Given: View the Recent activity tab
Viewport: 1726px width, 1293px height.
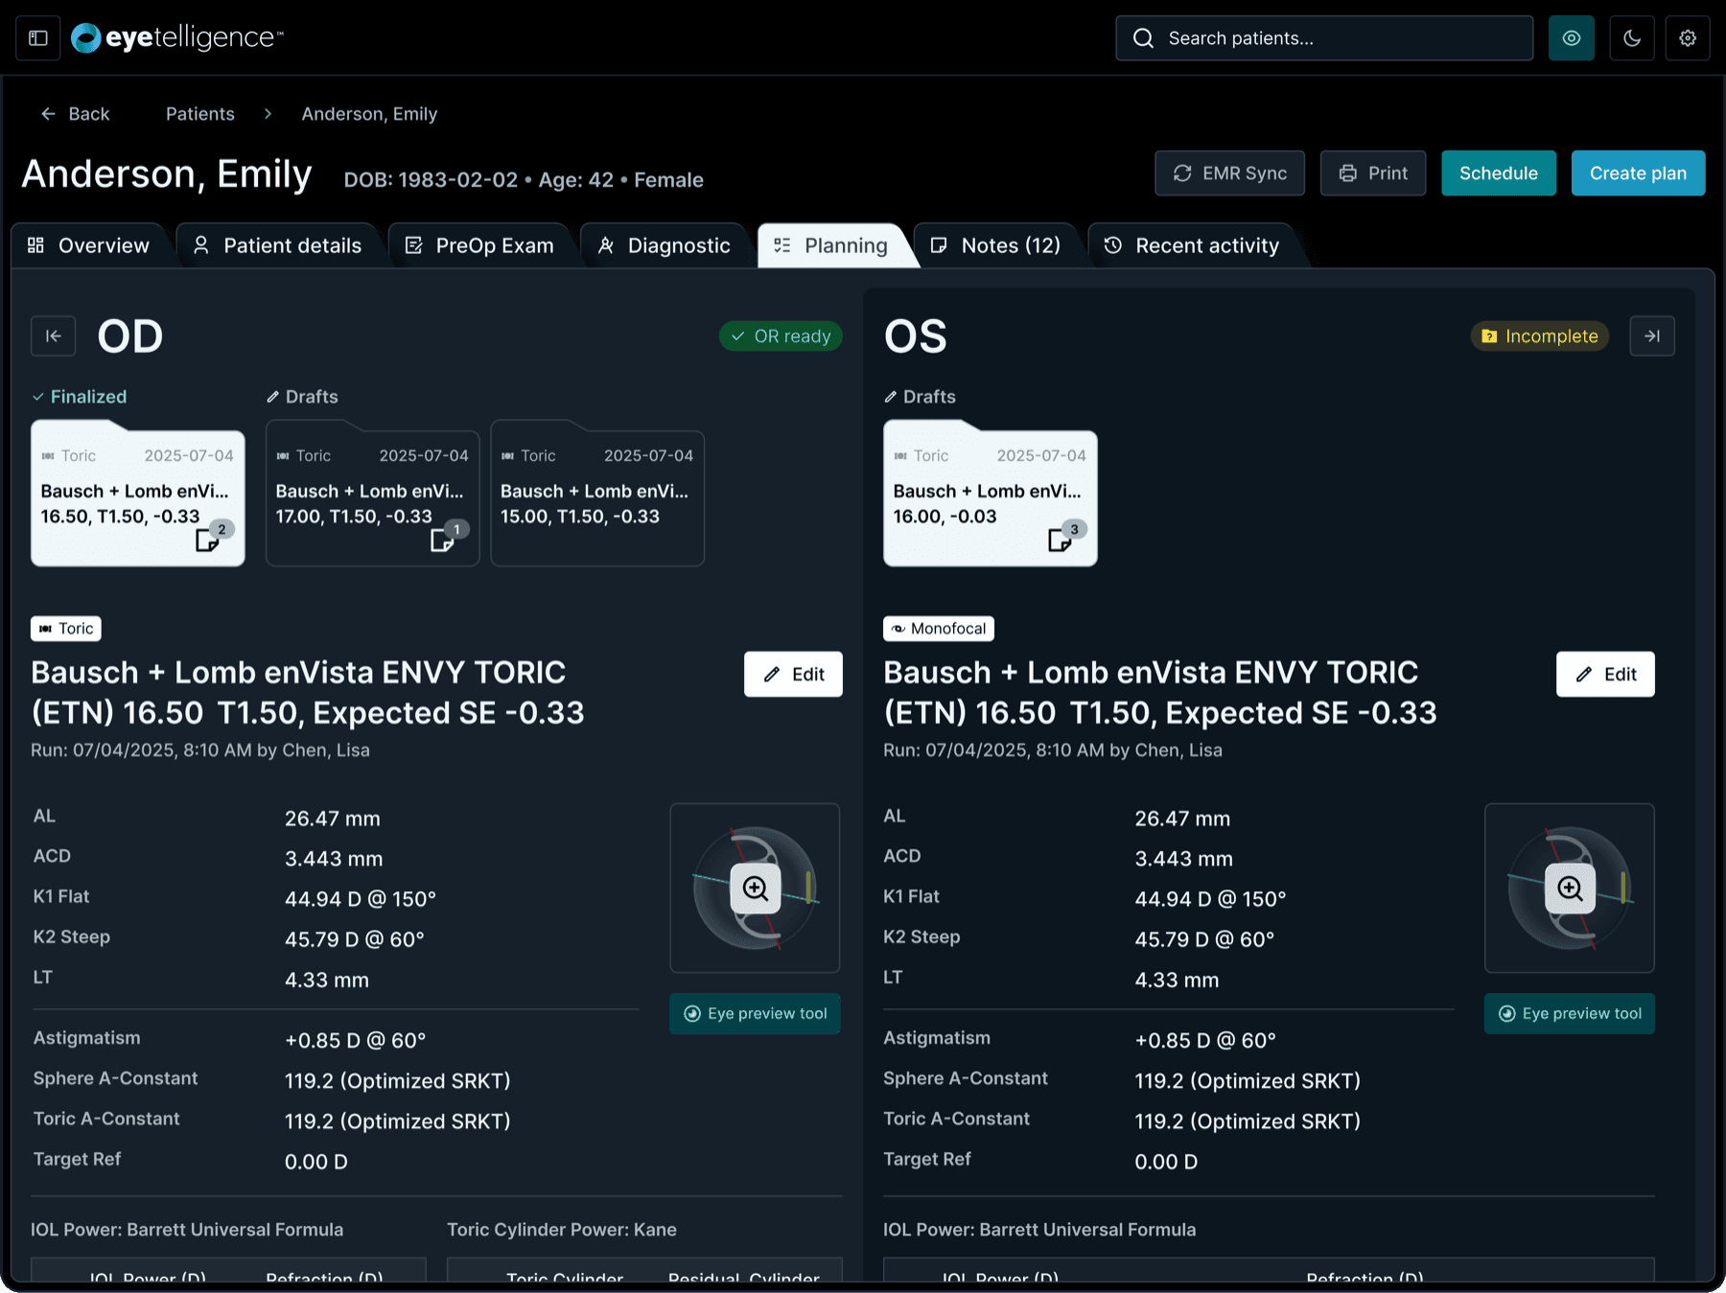Looking at the screenshot, I should [x=1192, y=246].
